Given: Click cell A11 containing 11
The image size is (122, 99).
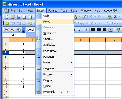Looking at the screenshot, I should (17, 87).
